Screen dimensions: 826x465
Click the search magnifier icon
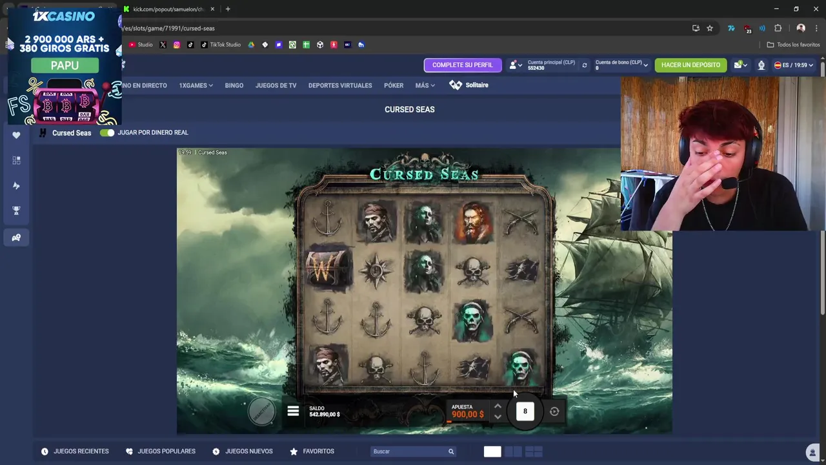pyautogui.click(x=451, y=451)
